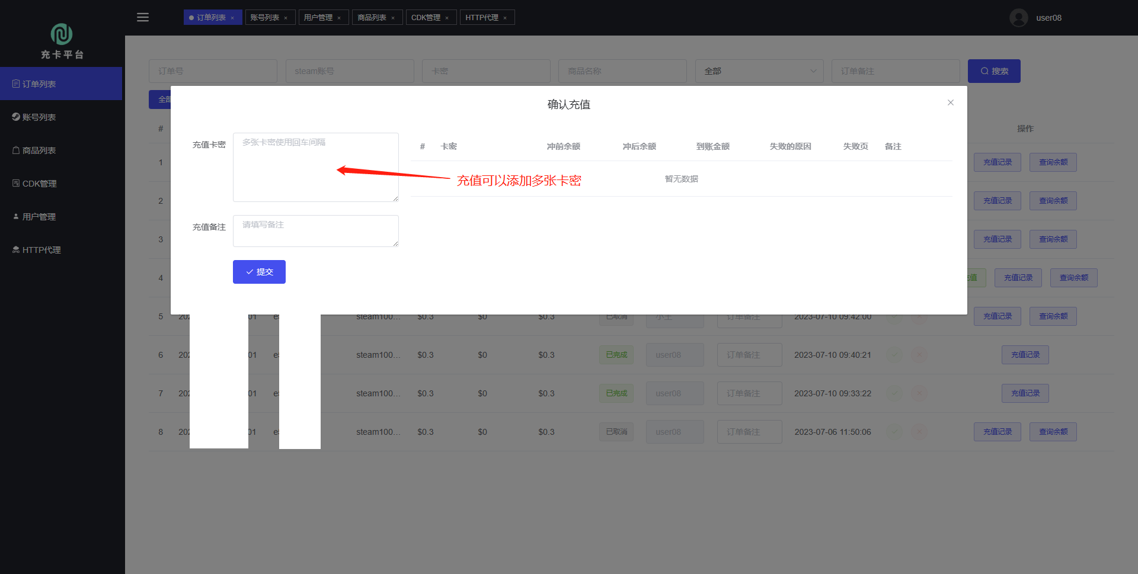Click 充值记录 button in row 6
Viewport: 1138px width, 574px height.
tap(1025, 355)
